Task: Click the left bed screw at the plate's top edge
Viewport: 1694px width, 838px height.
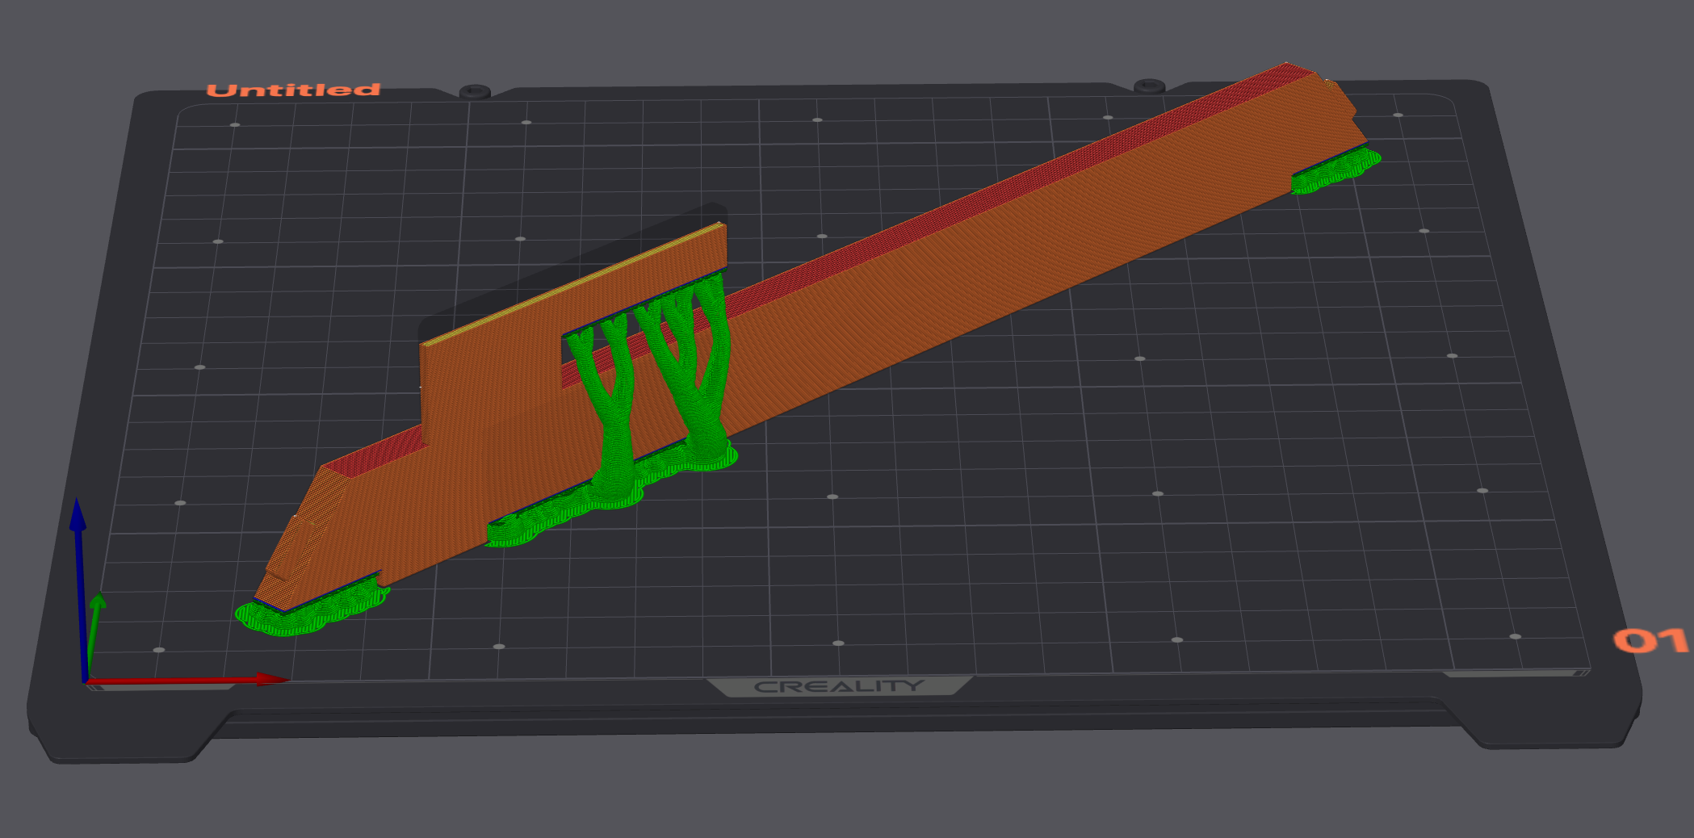Action: click(475, 91)
